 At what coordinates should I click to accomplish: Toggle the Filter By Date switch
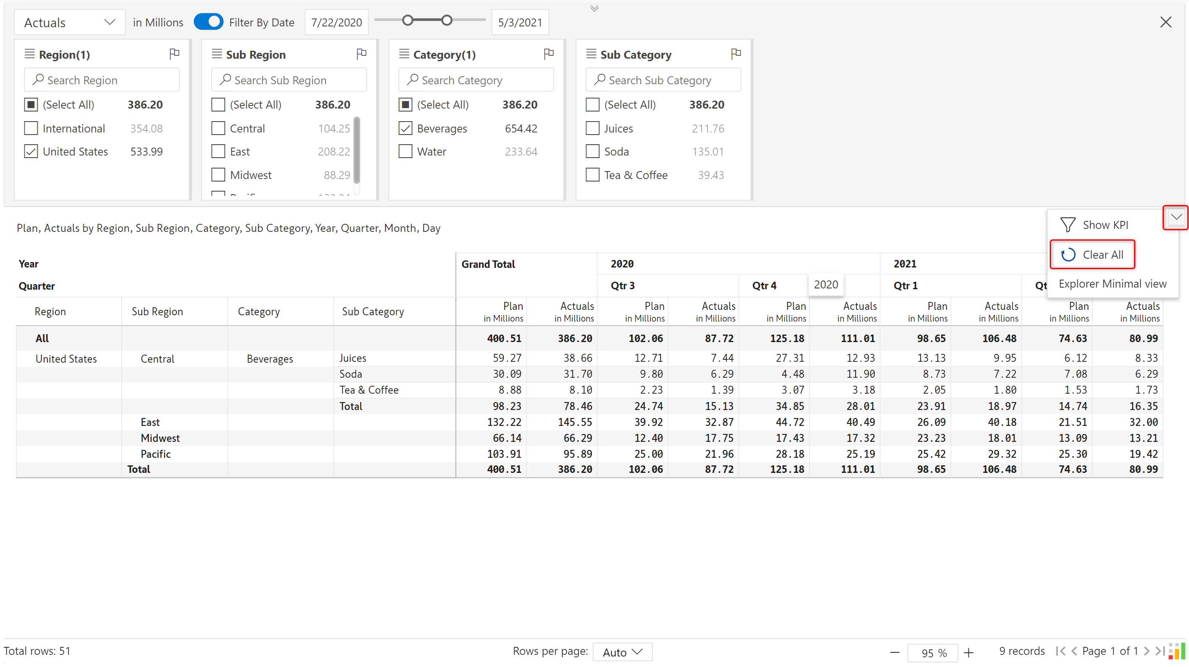208,22
